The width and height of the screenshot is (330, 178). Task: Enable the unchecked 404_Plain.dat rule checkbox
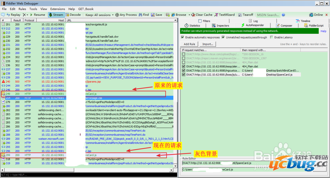point(184,62)
